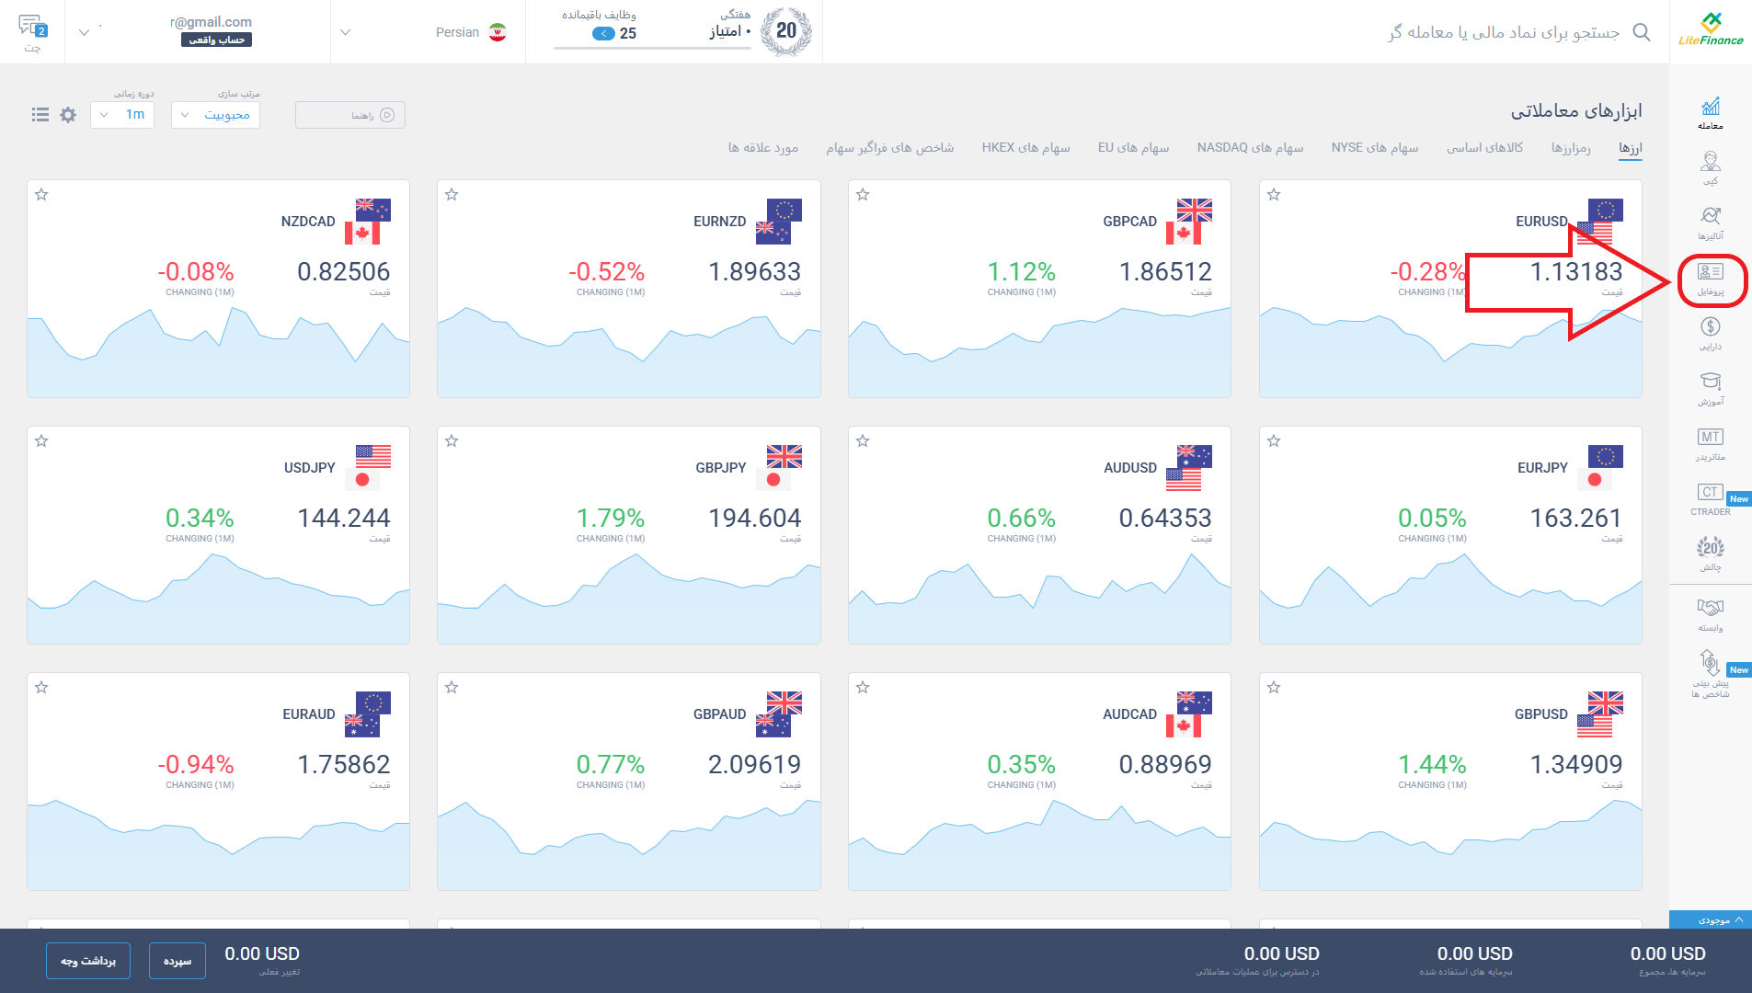
Task: Favorite EURJPY with its star
Action: coord(1274,440)
